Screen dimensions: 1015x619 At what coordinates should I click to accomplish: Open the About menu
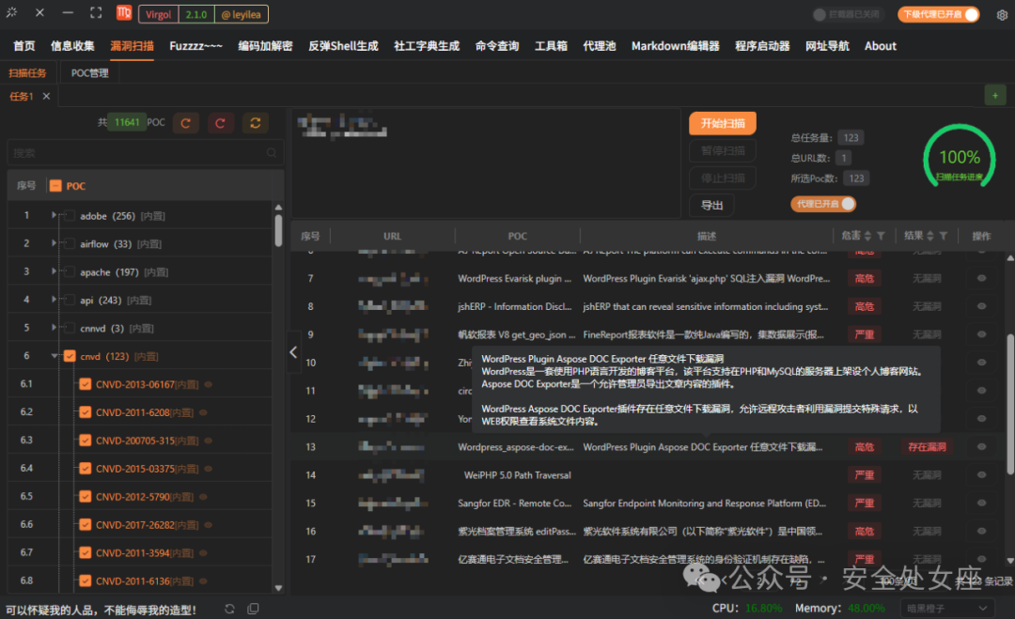point(881,46)
